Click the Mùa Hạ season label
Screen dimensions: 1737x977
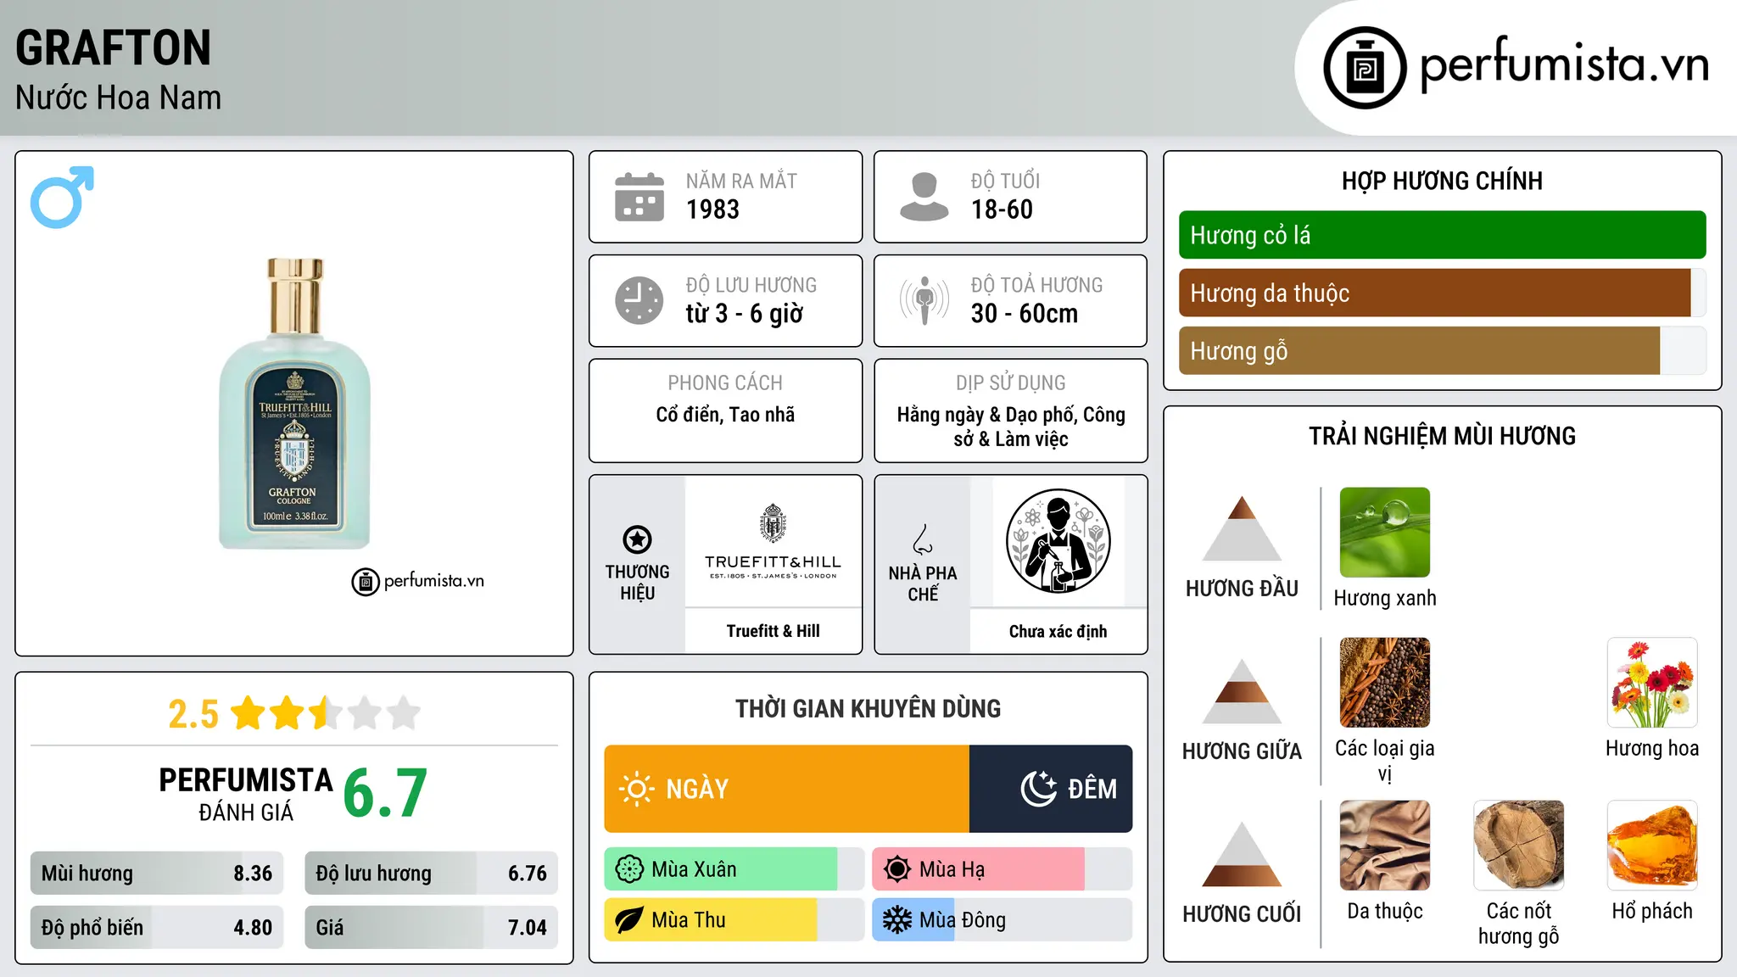pyautogui.click(x=952, y=869)
